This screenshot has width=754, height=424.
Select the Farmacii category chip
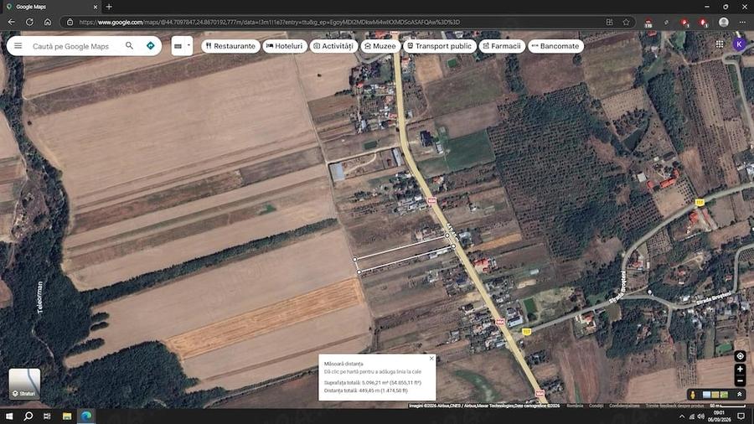[x=502, y=46]
